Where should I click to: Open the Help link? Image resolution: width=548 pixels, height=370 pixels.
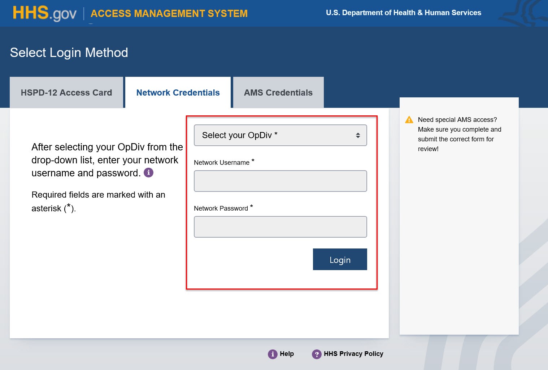(286, 354)
